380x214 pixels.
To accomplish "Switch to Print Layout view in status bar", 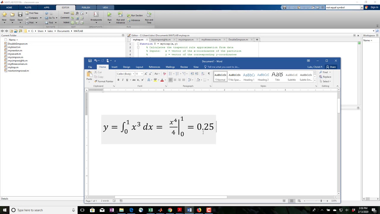I will [x=292, y=201].
